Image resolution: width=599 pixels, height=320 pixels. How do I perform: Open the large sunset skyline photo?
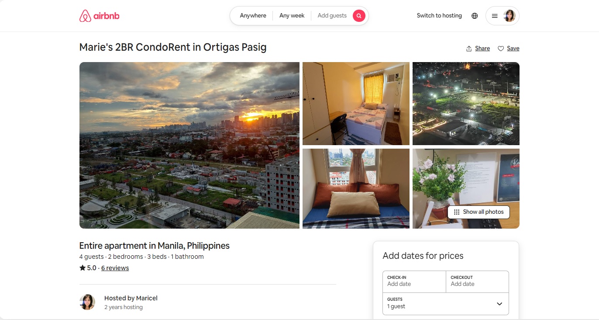[189, 145]
